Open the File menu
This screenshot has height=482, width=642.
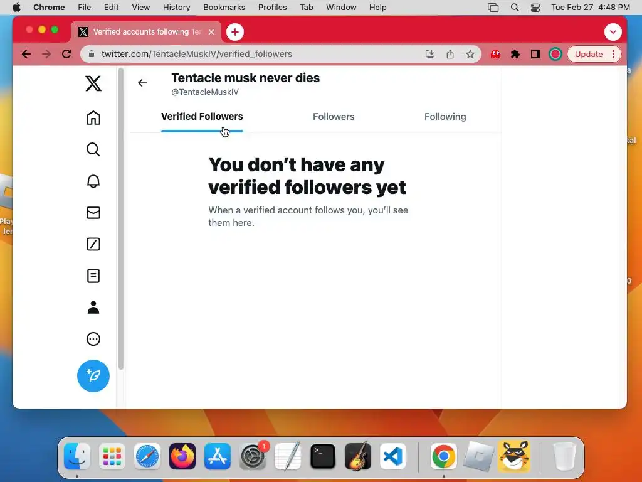tap(85, 8)
